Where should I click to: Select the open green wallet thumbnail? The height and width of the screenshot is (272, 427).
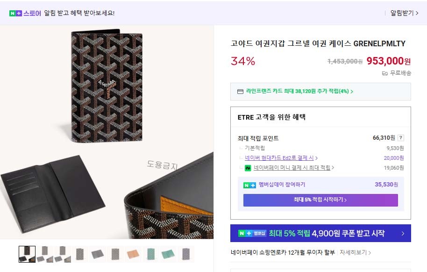tap(168, 254)
